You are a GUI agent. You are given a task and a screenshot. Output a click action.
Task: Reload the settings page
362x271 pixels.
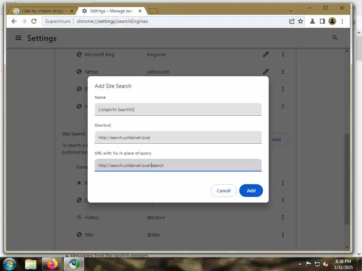34,21
